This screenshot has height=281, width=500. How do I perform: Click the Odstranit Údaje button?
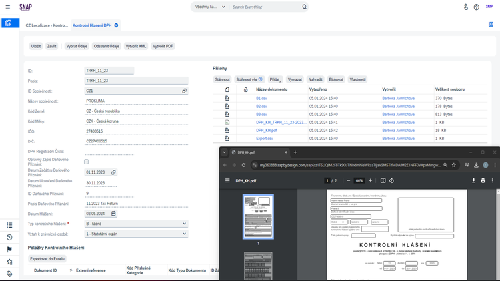click(x=106, y=46)
